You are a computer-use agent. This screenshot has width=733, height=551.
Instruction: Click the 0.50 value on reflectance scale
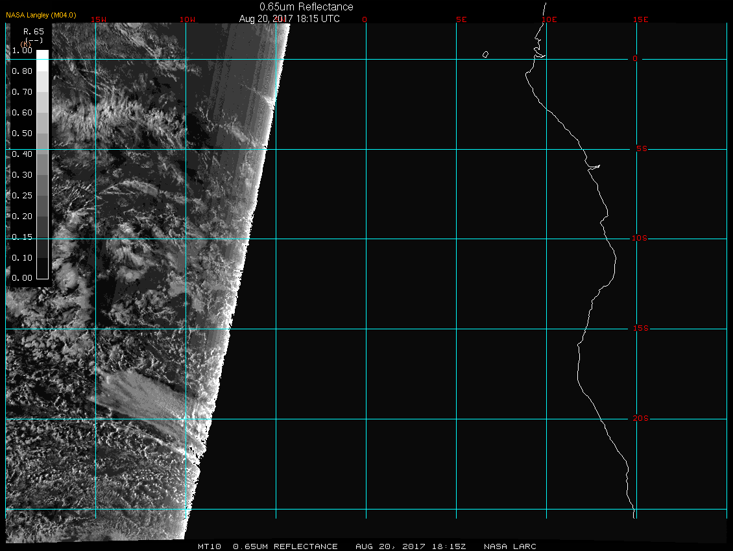pos(22,133)
